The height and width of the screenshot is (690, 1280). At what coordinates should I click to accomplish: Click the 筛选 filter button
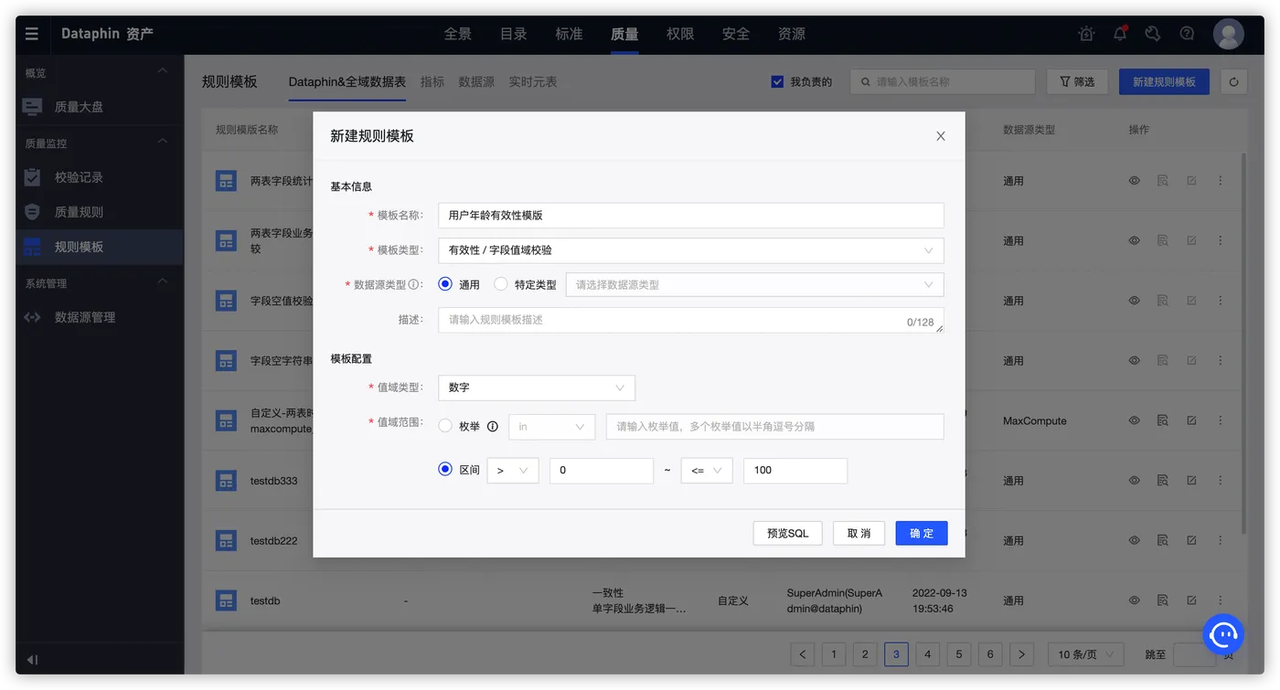(x=1077, y=82)
